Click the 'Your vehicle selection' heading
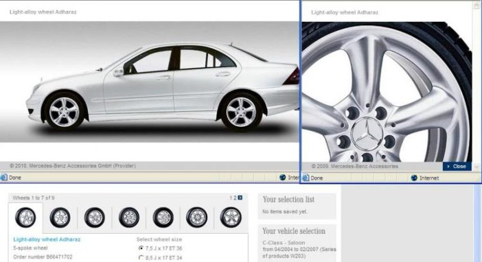 294,231
